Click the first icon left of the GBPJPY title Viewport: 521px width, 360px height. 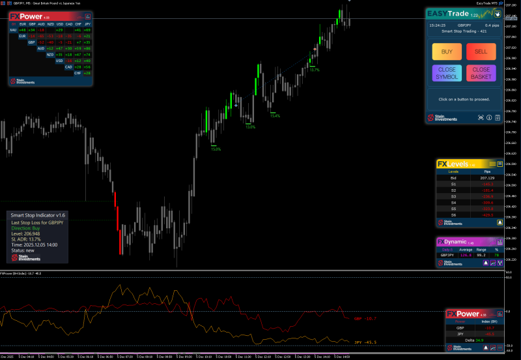tap(3, 3)
